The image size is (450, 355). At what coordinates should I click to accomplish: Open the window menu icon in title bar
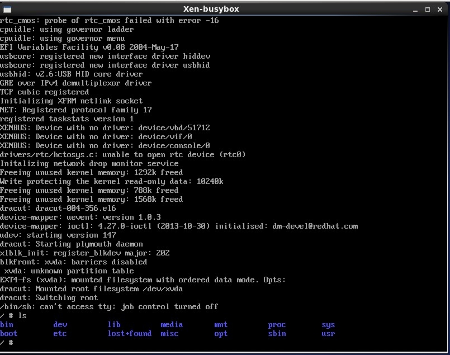pos(8,9)
